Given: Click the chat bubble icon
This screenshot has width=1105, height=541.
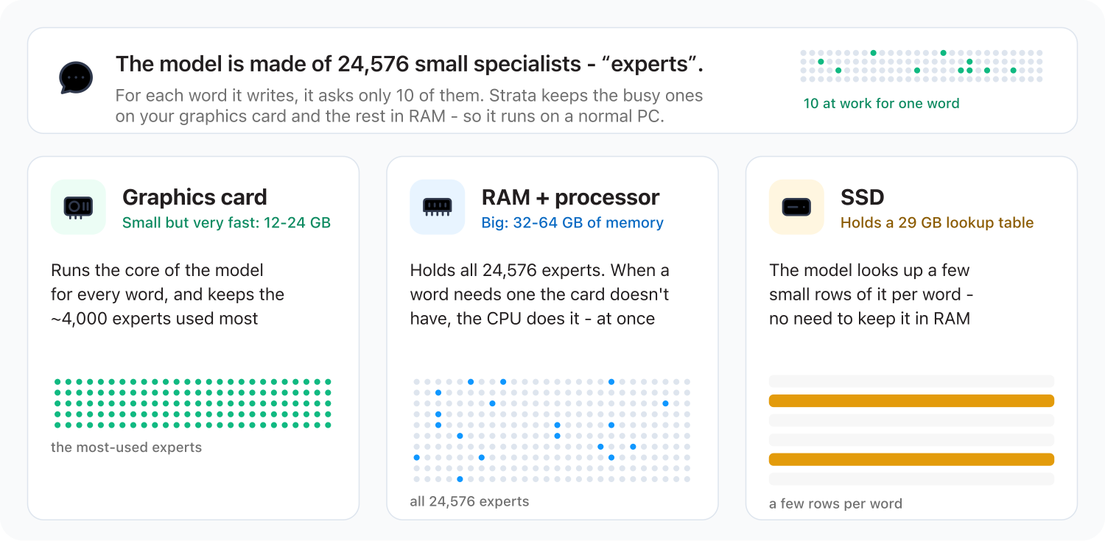Looking at the screenshot, I should [76, 77].
